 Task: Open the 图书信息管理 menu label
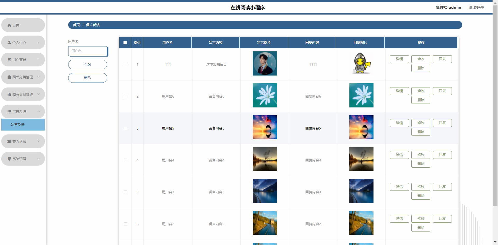[23, 94]
